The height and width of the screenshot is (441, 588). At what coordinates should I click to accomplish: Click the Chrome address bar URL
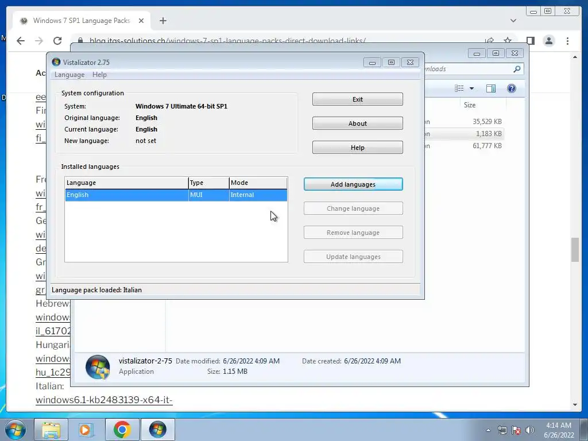point(227,41)
